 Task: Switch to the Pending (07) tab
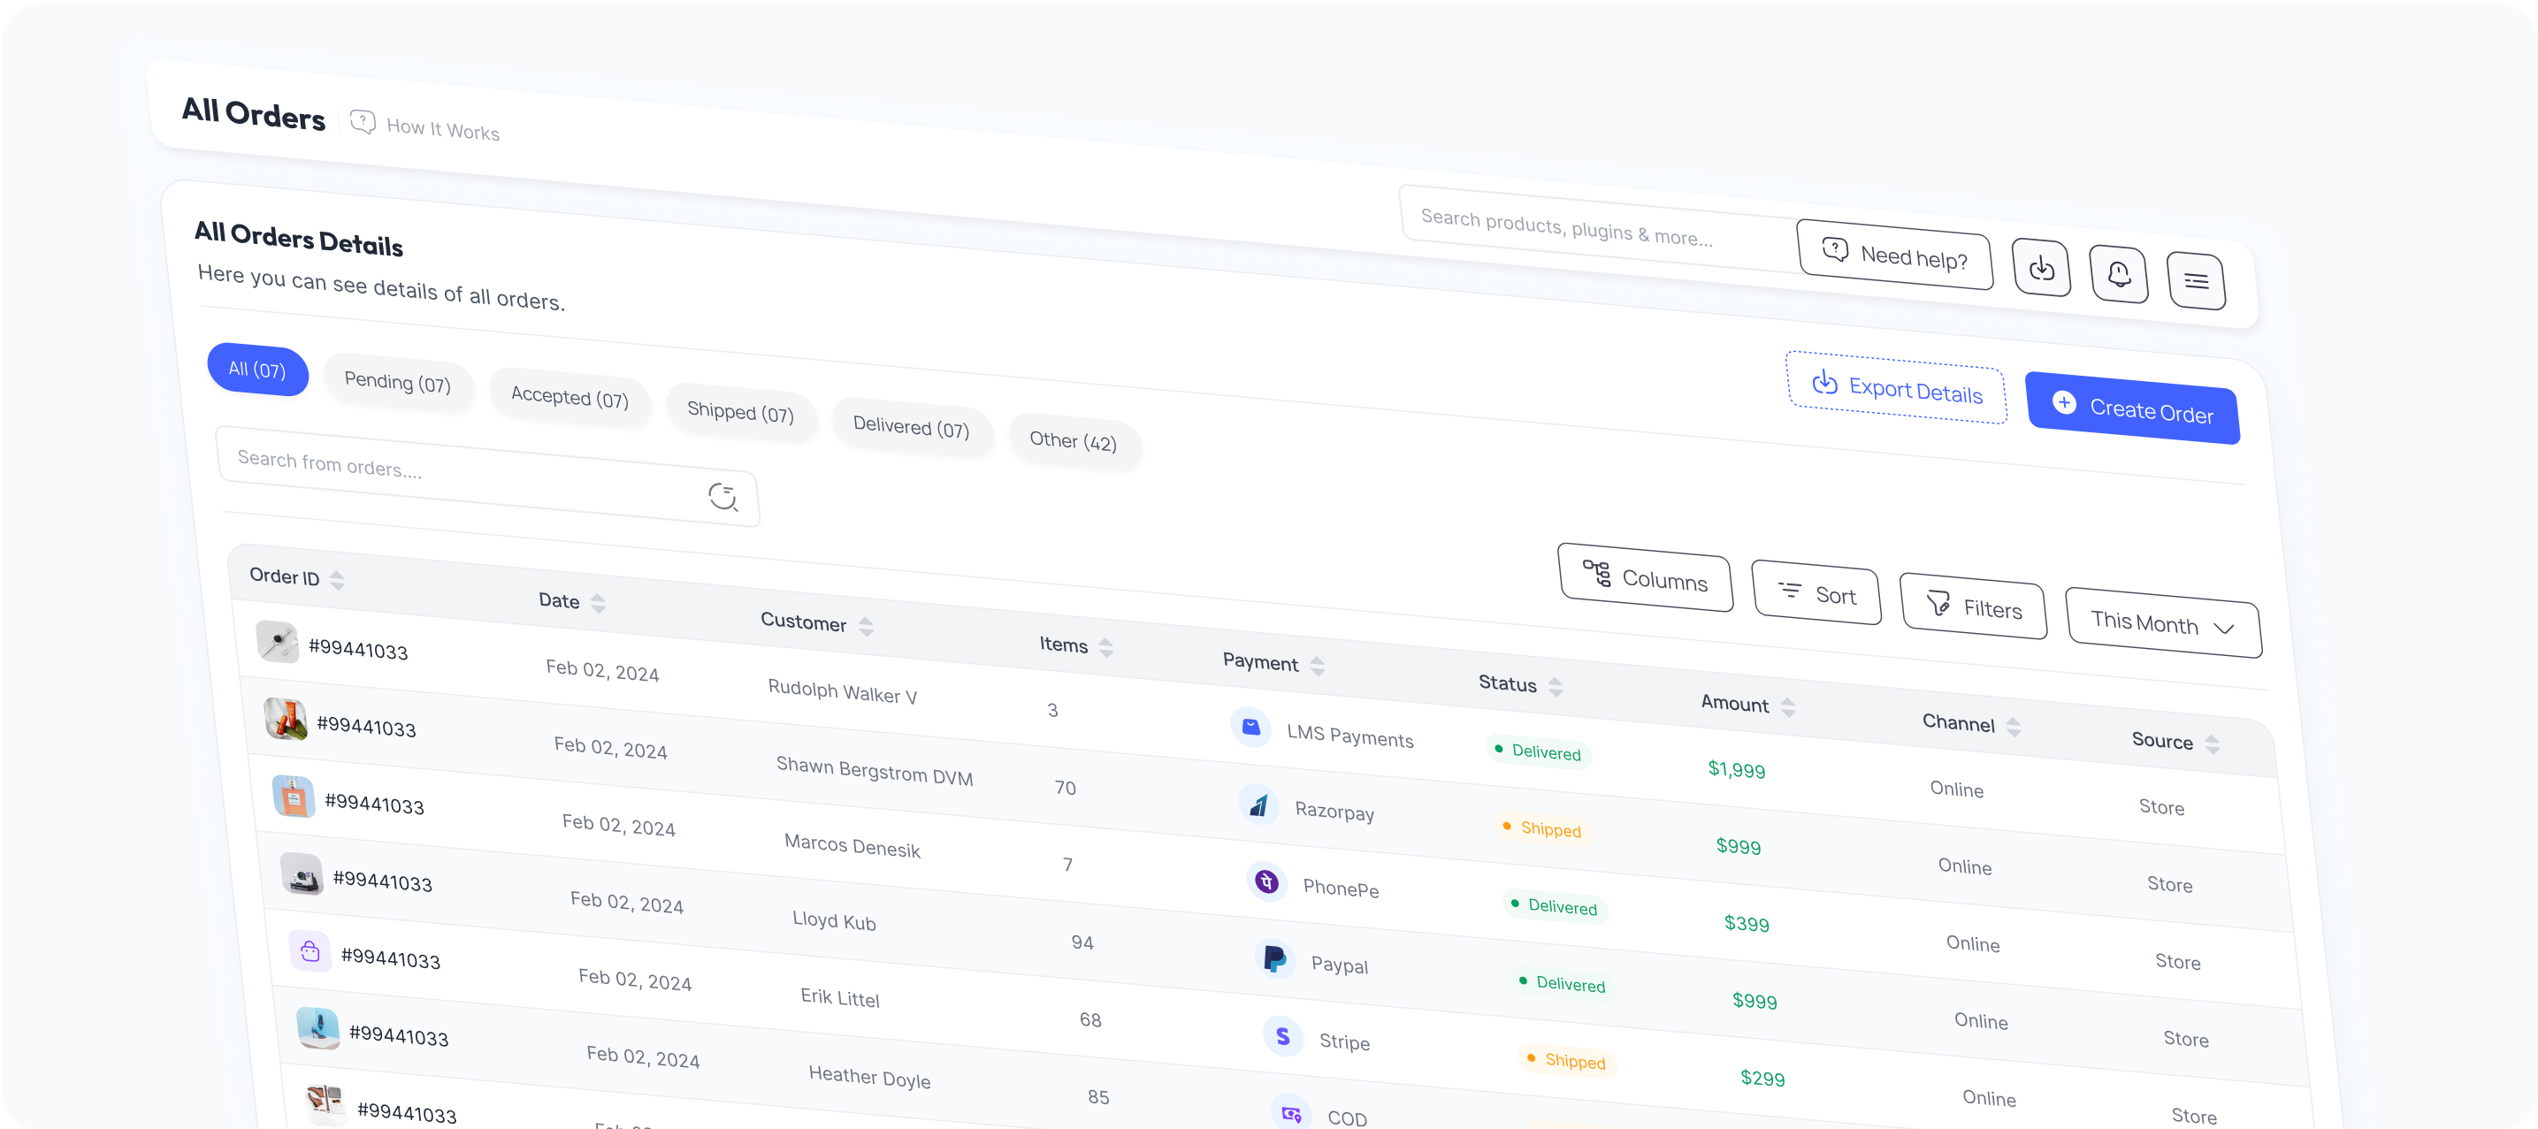click(397, 382)
